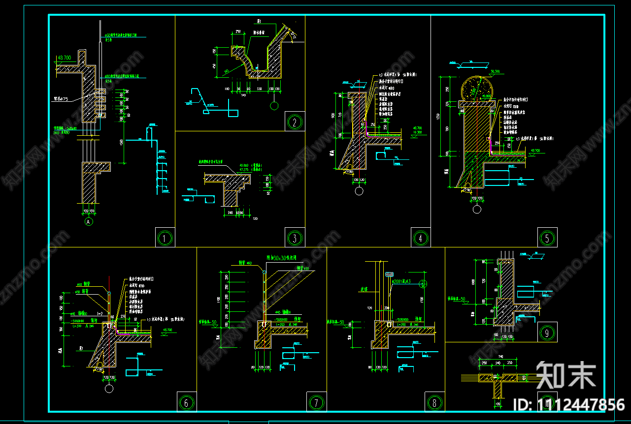
Task: Select the detail number 3 marker
Action: point(295,239)
